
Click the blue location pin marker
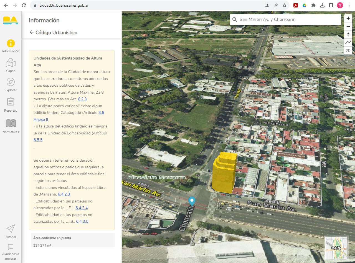(x=192, y=201)
